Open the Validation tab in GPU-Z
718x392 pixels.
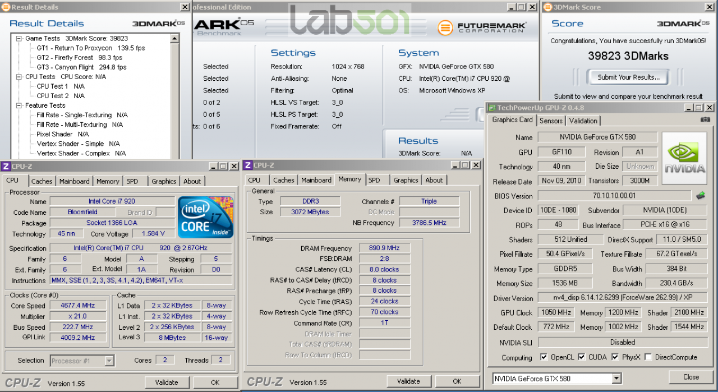pos(583,121)
